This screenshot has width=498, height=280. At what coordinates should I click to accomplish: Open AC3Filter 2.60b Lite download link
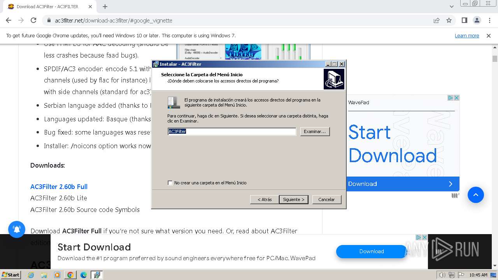pyautogui.click(x=59, y=198)
